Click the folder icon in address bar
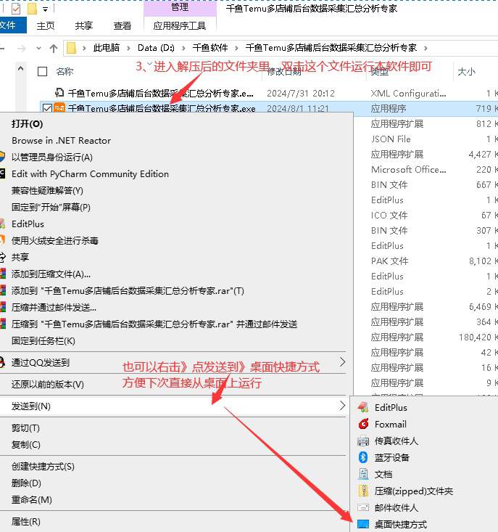This screenshot has width=498, height=532. click(72, 48)
